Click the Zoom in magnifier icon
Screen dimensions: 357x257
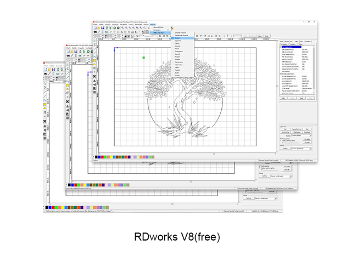121,28
